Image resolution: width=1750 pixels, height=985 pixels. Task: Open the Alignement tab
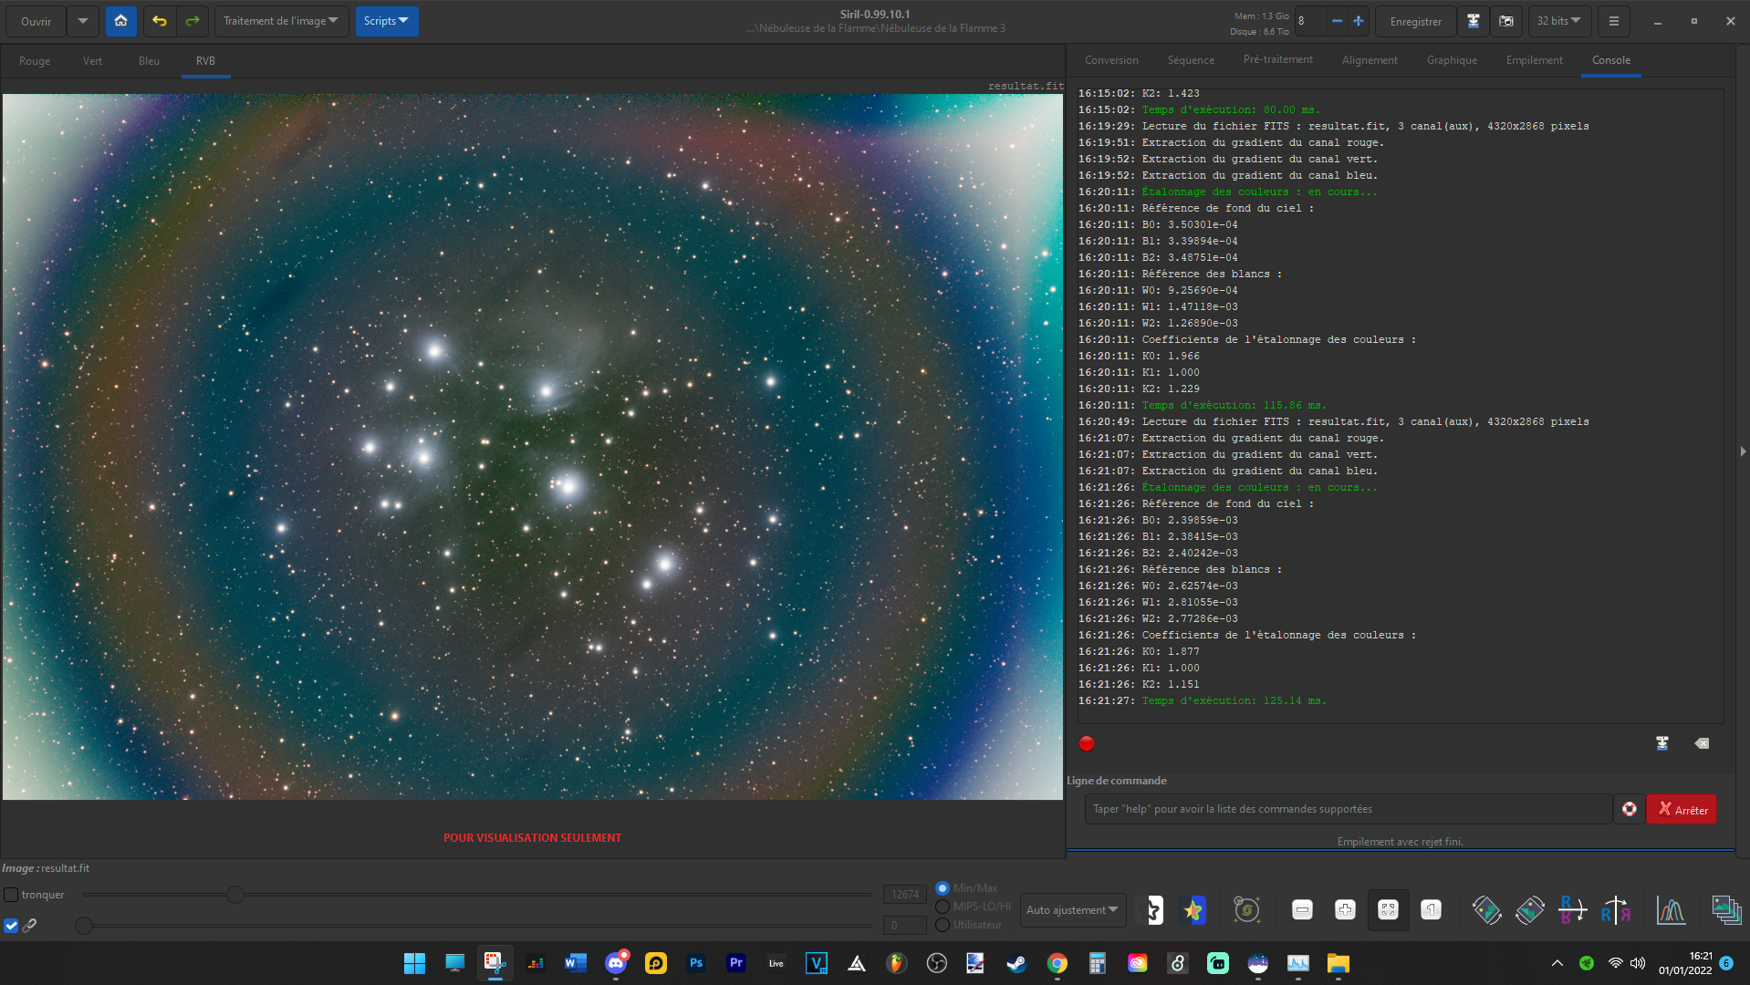(x=1370, y=60)
